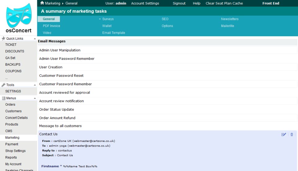Sign out of the admin account
Screen dimensions: 298x171
tap(179, 3)
